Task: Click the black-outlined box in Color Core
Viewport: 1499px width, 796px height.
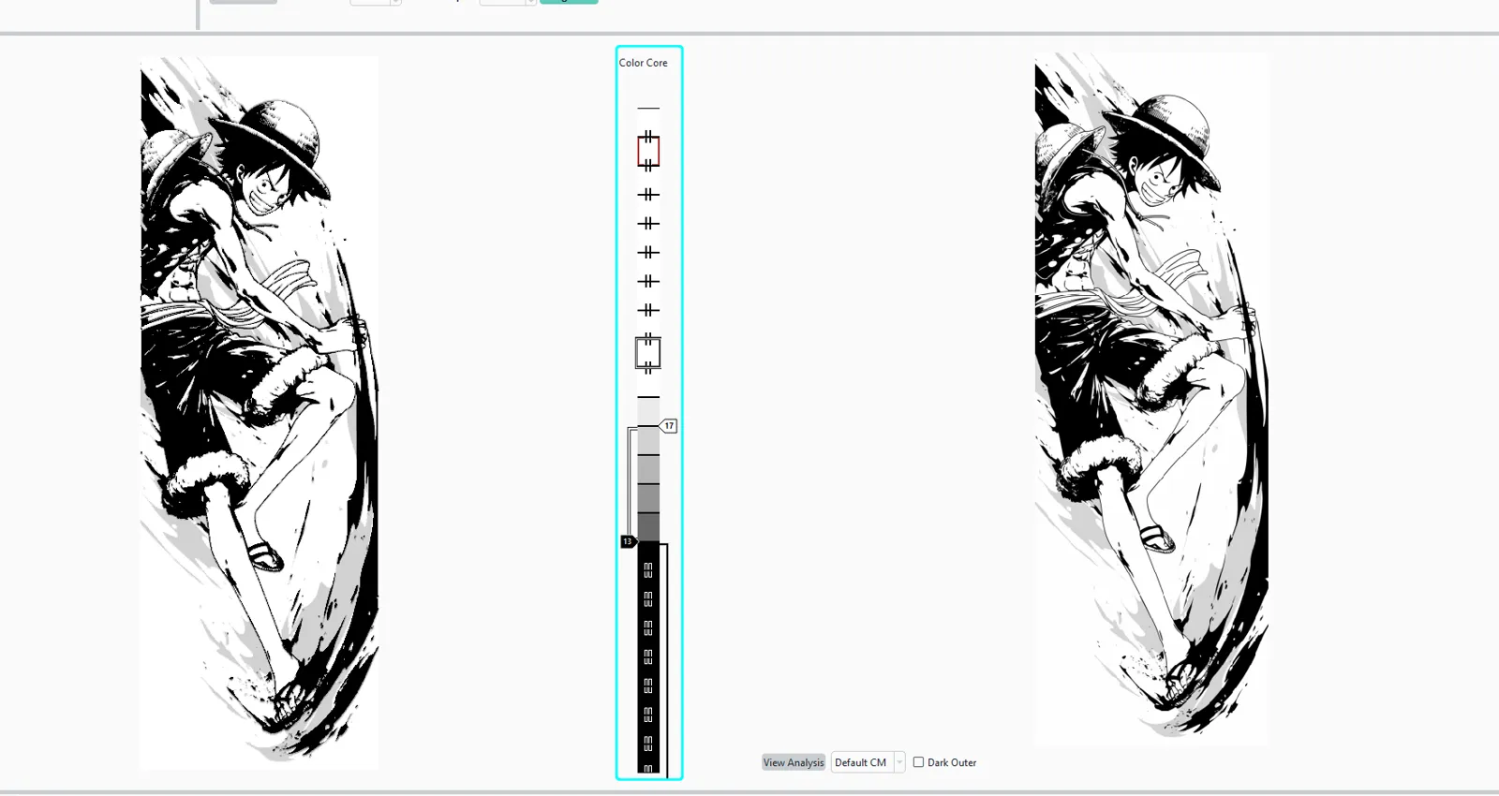Action: pyautogui.click(x=648, y=353)
